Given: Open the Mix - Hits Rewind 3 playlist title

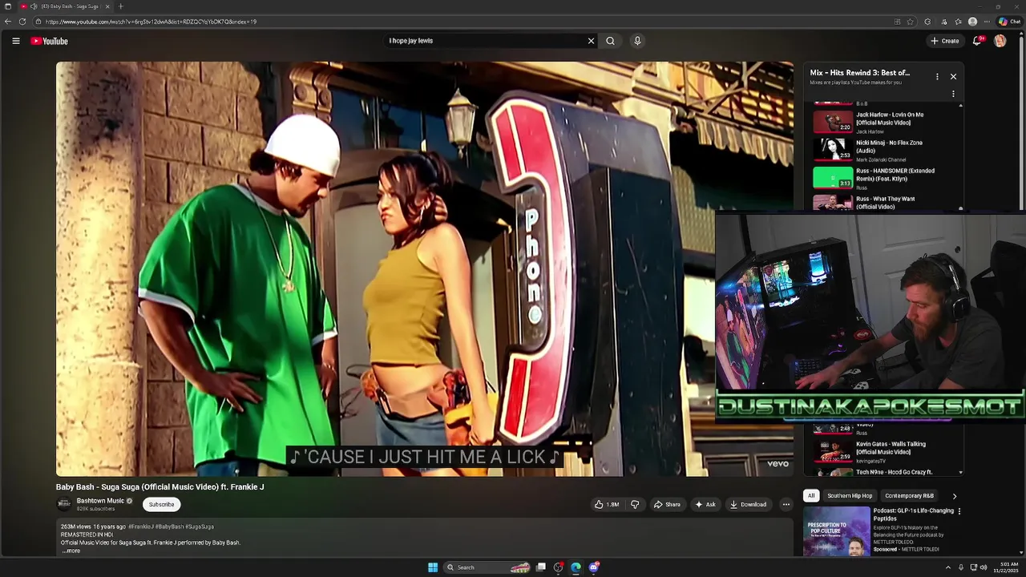Looking at the screenshot, I should click(859, 73).
